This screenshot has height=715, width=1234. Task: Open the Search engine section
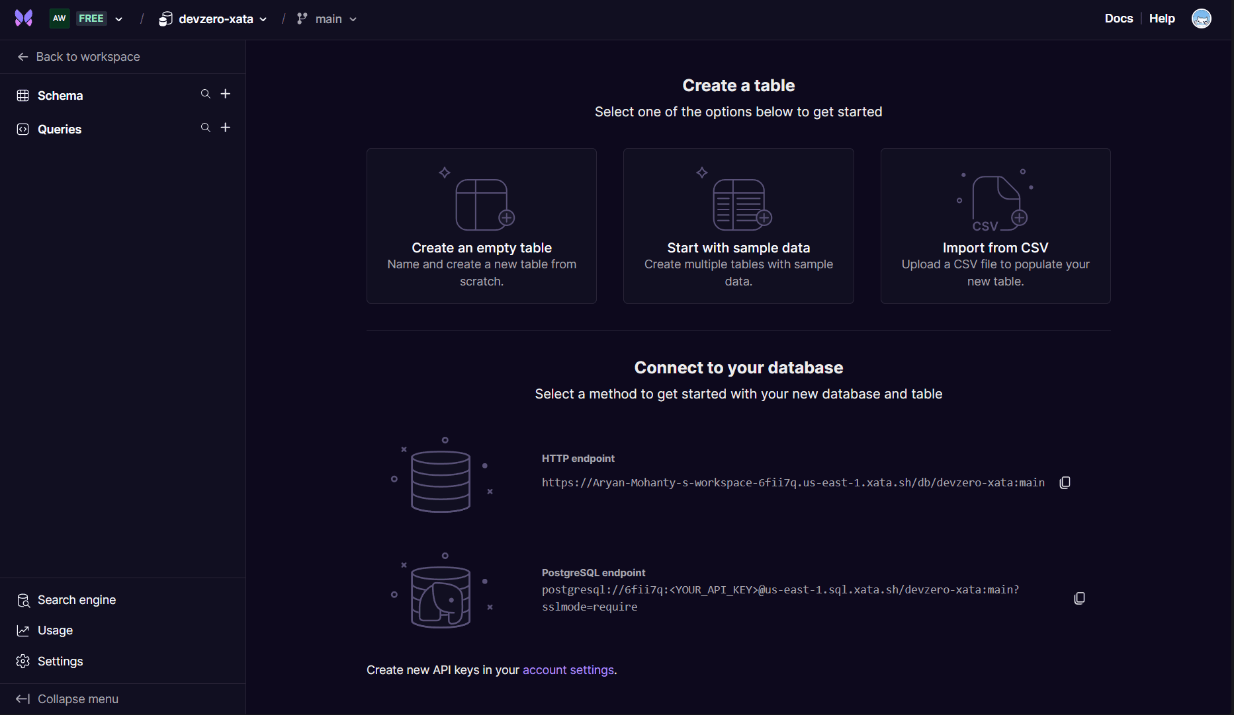pos(76,600)
